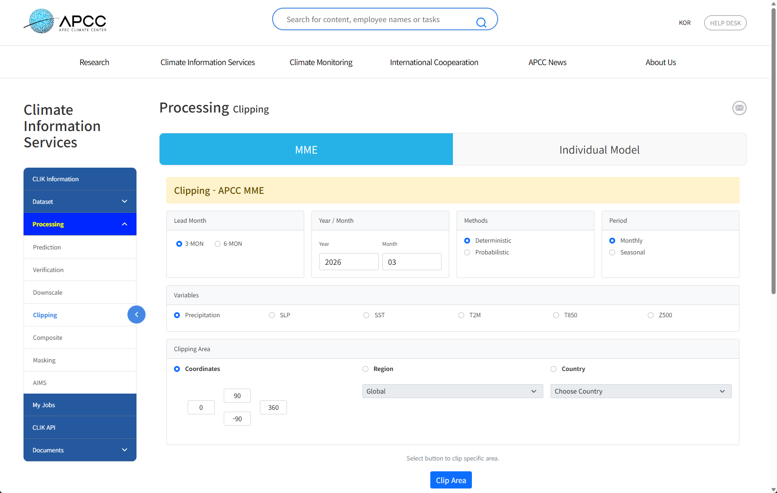Open the Global region dropdown
777x493 pixels.
(452, 391)
